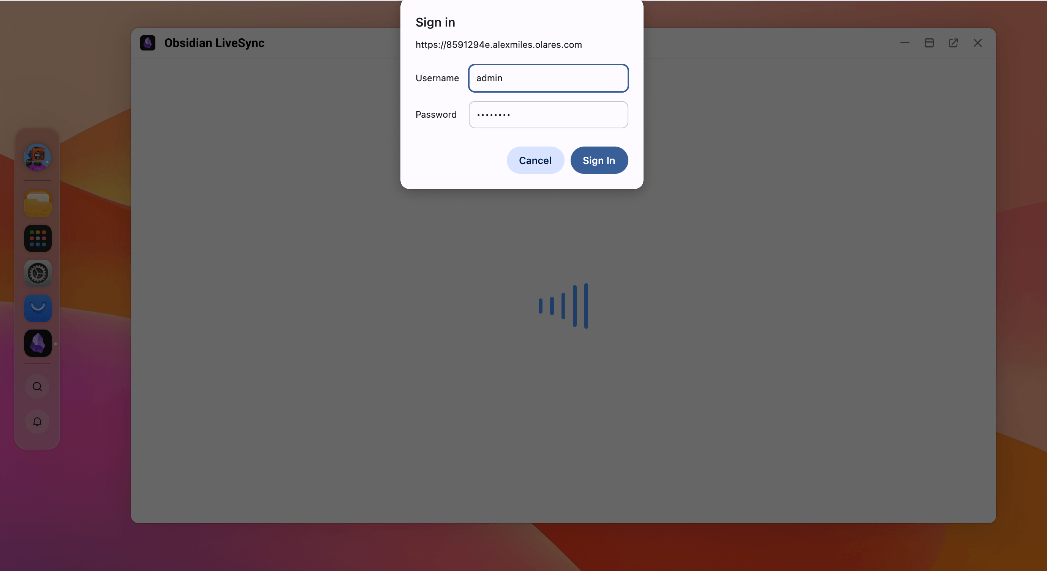
Task: Maximize the Obsidian LiveSync window layout
Action: 929,43
